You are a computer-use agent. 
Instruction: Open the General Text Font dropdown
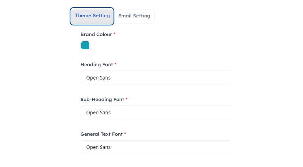pyautogui.click(x=155, y=147)
